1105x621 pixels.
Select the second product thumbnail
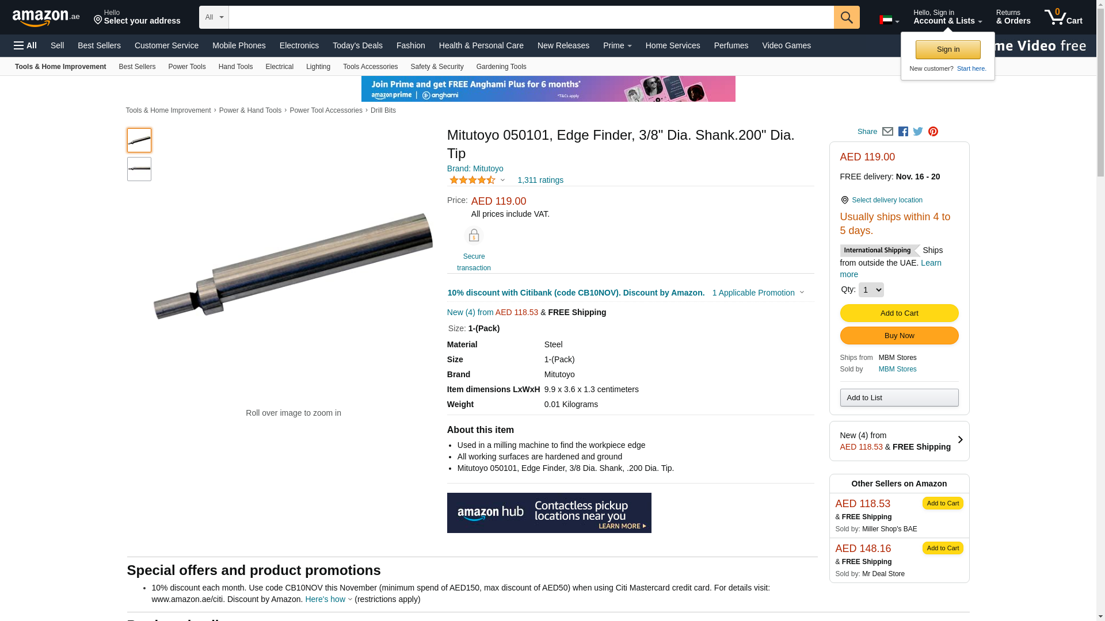pos(139,169)
